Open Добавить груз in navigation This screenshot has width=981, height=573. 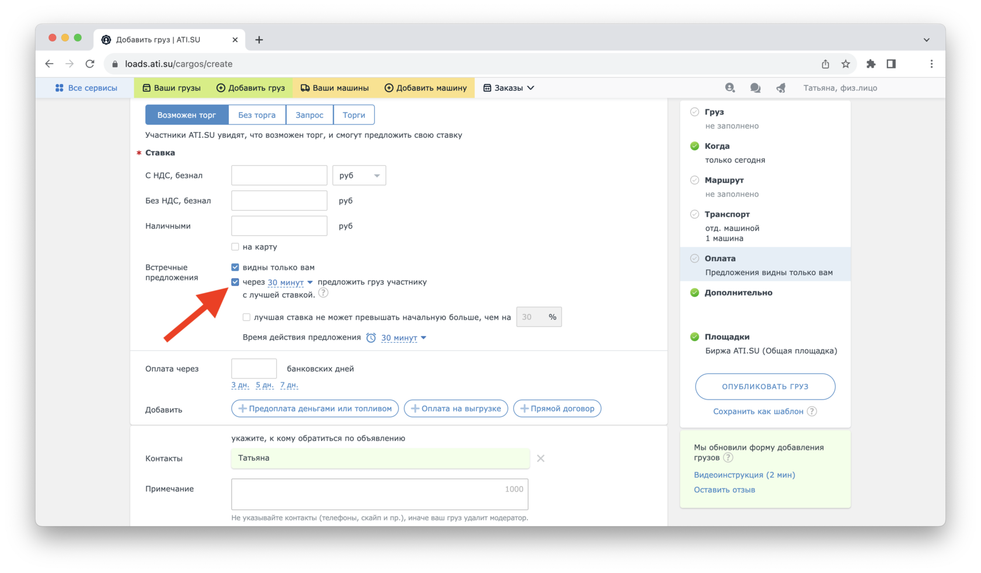(x=251, y=88)
